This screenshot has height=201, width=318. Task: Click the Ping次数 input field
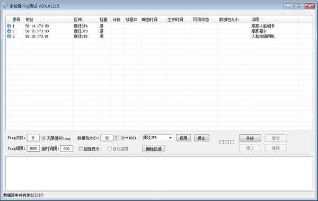point(33,138)
